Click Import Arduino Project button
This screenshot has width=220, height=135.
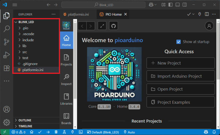tap(181, 76)
